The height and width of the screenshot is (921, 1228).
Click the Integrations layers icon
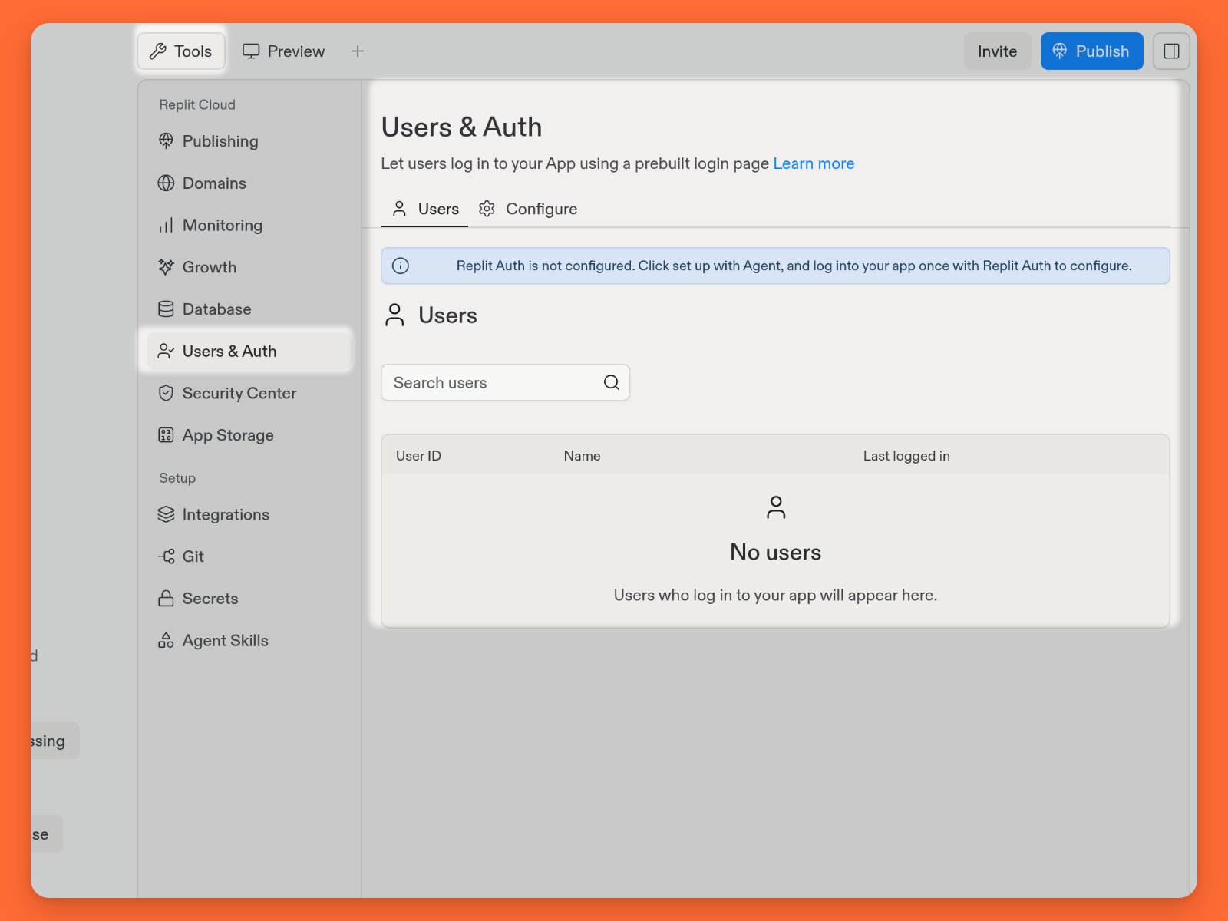pyautogui.click(x=166, y=514)
